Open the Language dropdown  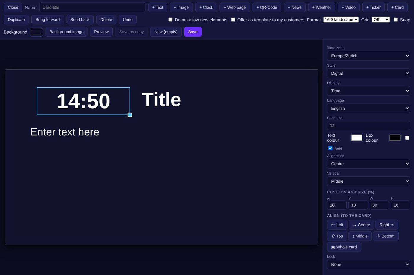[368, 108]
